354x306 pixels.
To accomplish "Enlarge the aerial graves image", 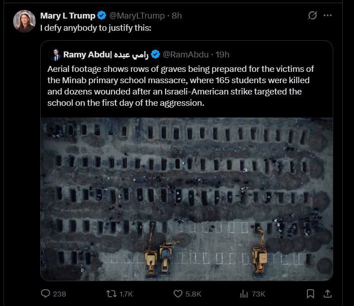I will click(x=187, y=199).
